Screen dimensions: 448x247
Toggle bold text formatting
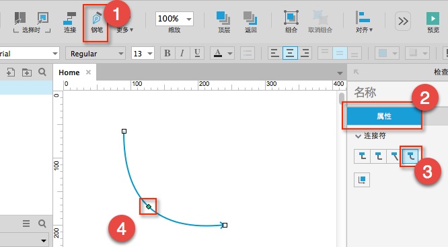[x=167, y=53]
